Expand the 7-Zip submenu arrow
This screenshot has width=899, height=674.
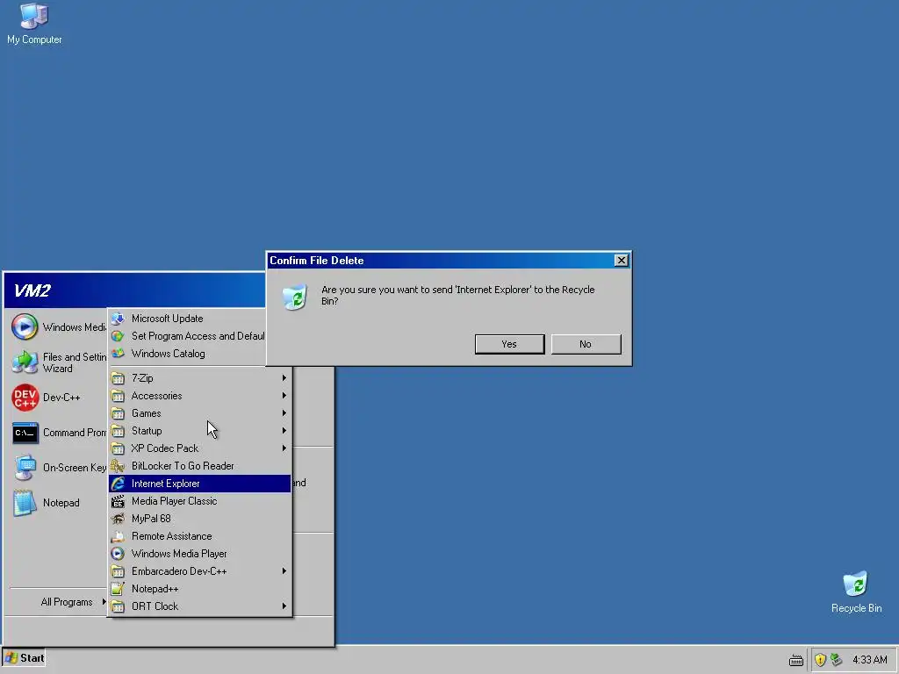click(284, 377)
